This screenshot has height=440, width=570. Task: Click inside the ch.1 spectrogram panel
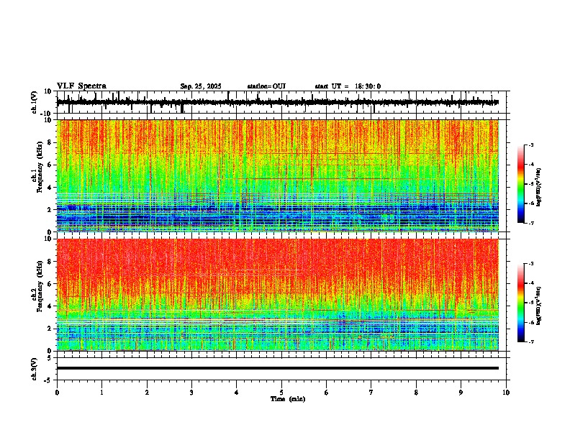pyautogui.click(x=278, y=175)
